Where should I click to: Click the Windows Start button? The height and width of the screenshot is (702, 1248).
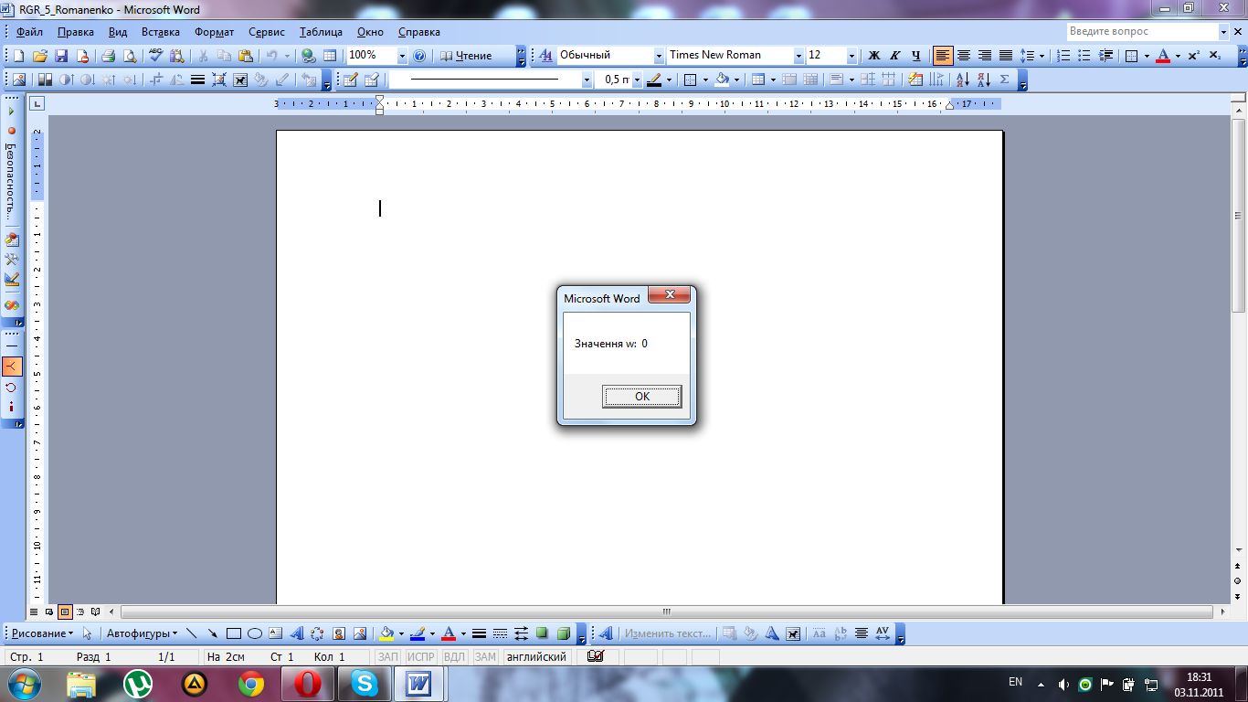click(x=25, y=684)
